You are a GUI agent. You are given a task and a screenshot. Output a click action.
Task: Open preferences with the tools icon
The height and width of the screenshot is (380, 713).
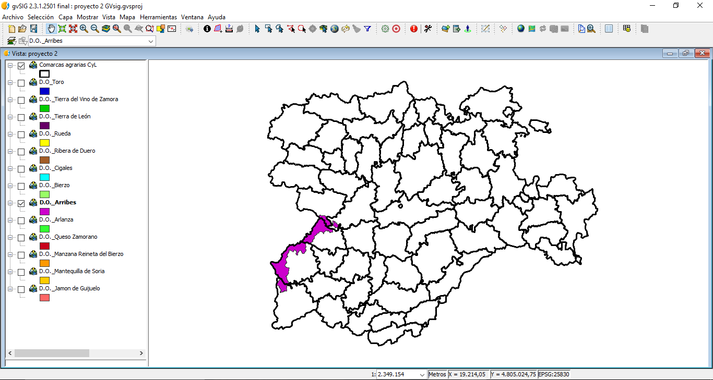coord(428,29)
